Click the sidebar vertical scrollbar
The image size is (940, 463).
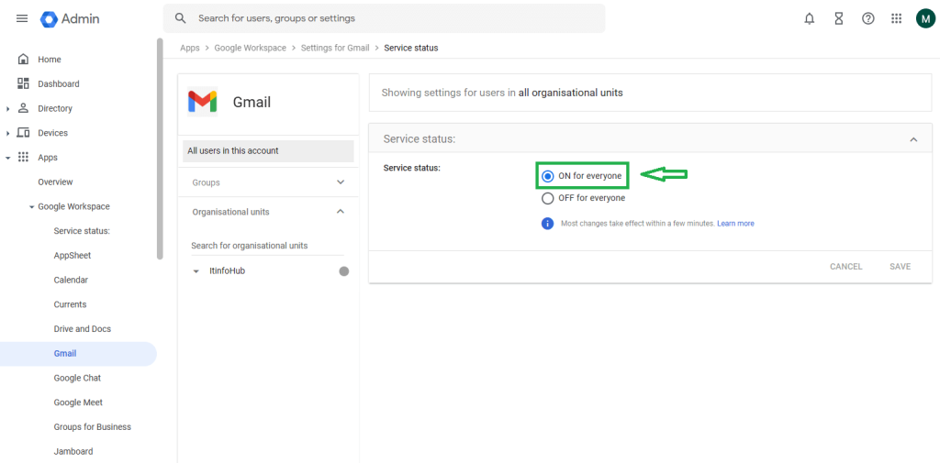[x=160, y=149]
